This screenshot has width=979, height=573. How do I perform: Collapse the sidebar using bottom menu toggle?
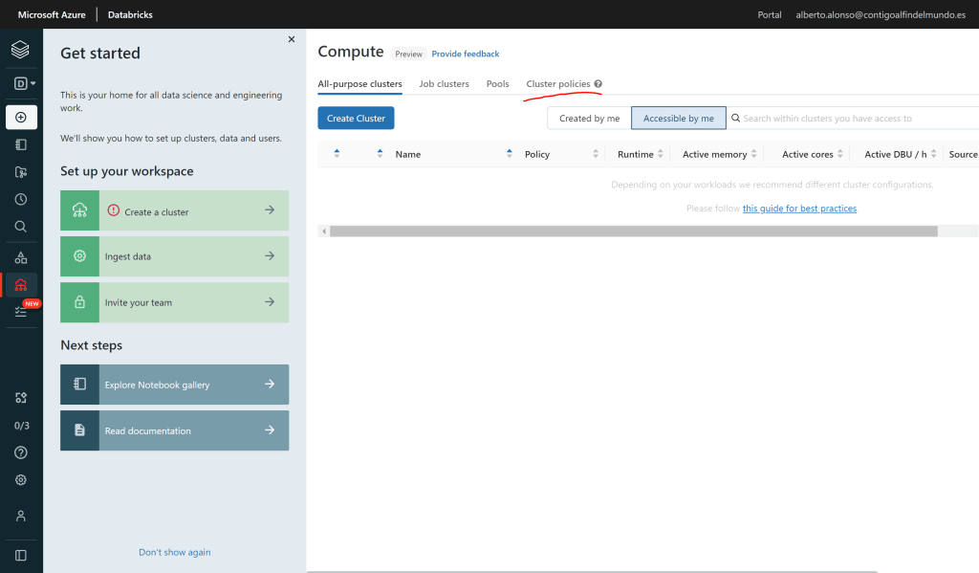(21, 555)
